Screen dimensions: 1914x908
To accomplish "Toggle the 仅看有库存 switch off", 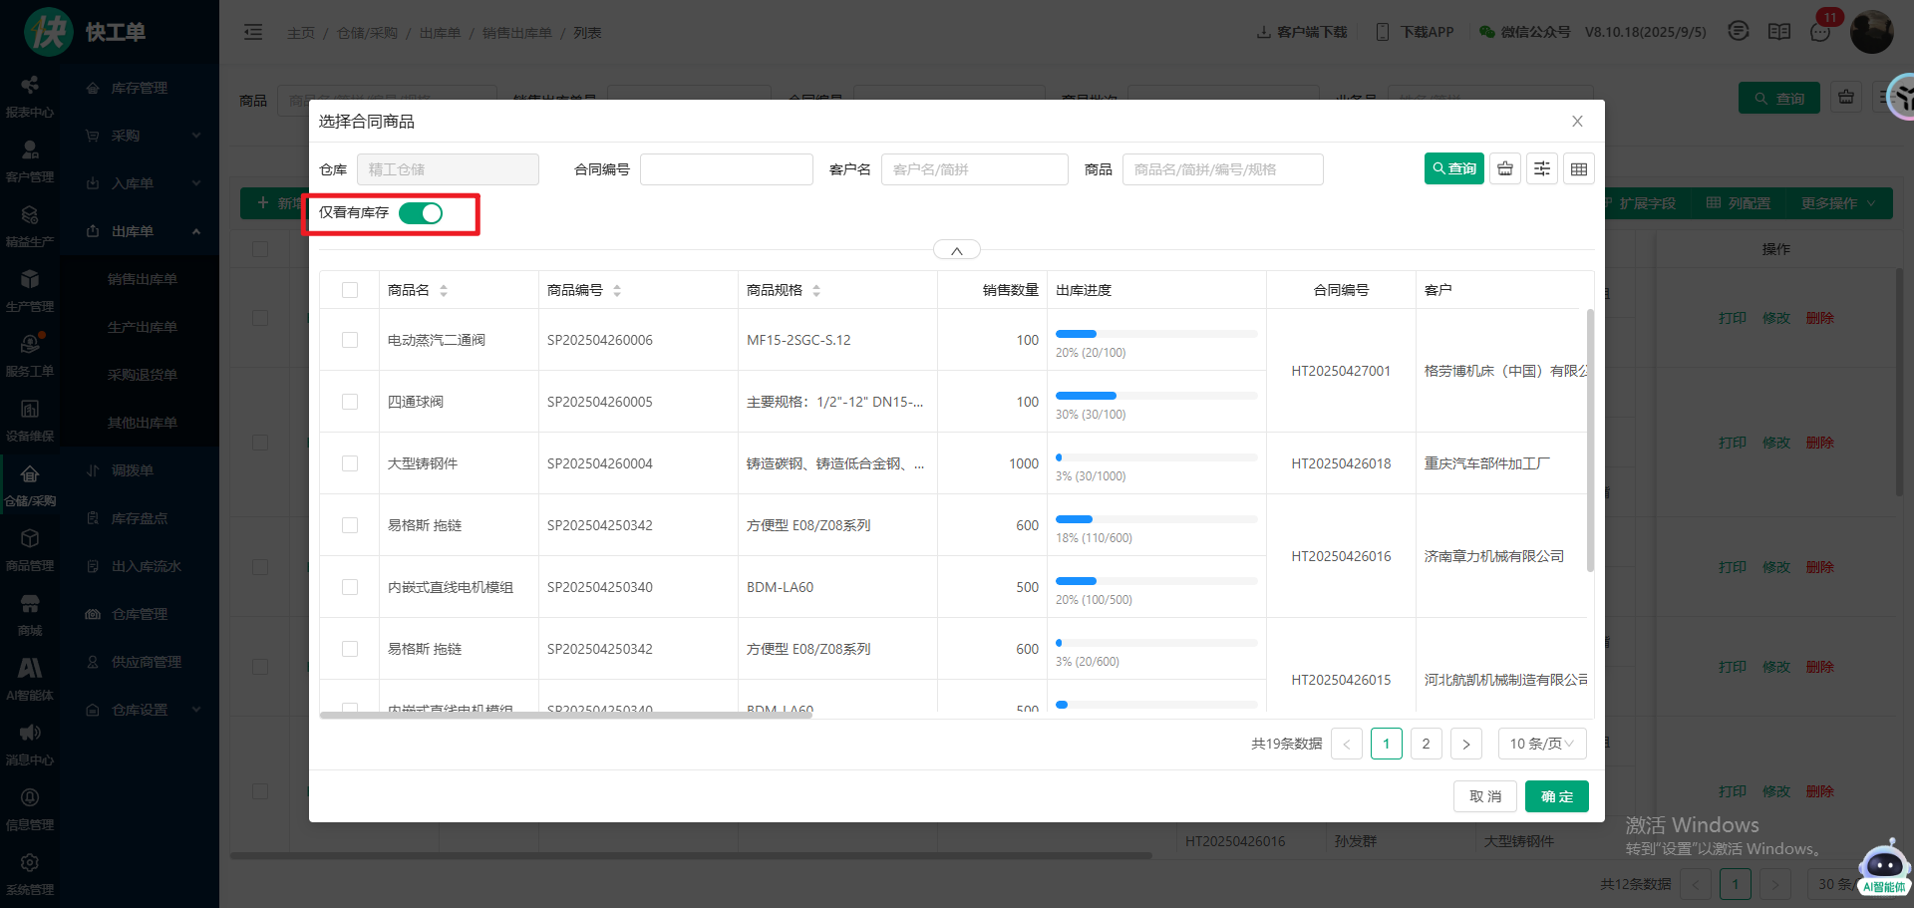I will coord(421,213).
